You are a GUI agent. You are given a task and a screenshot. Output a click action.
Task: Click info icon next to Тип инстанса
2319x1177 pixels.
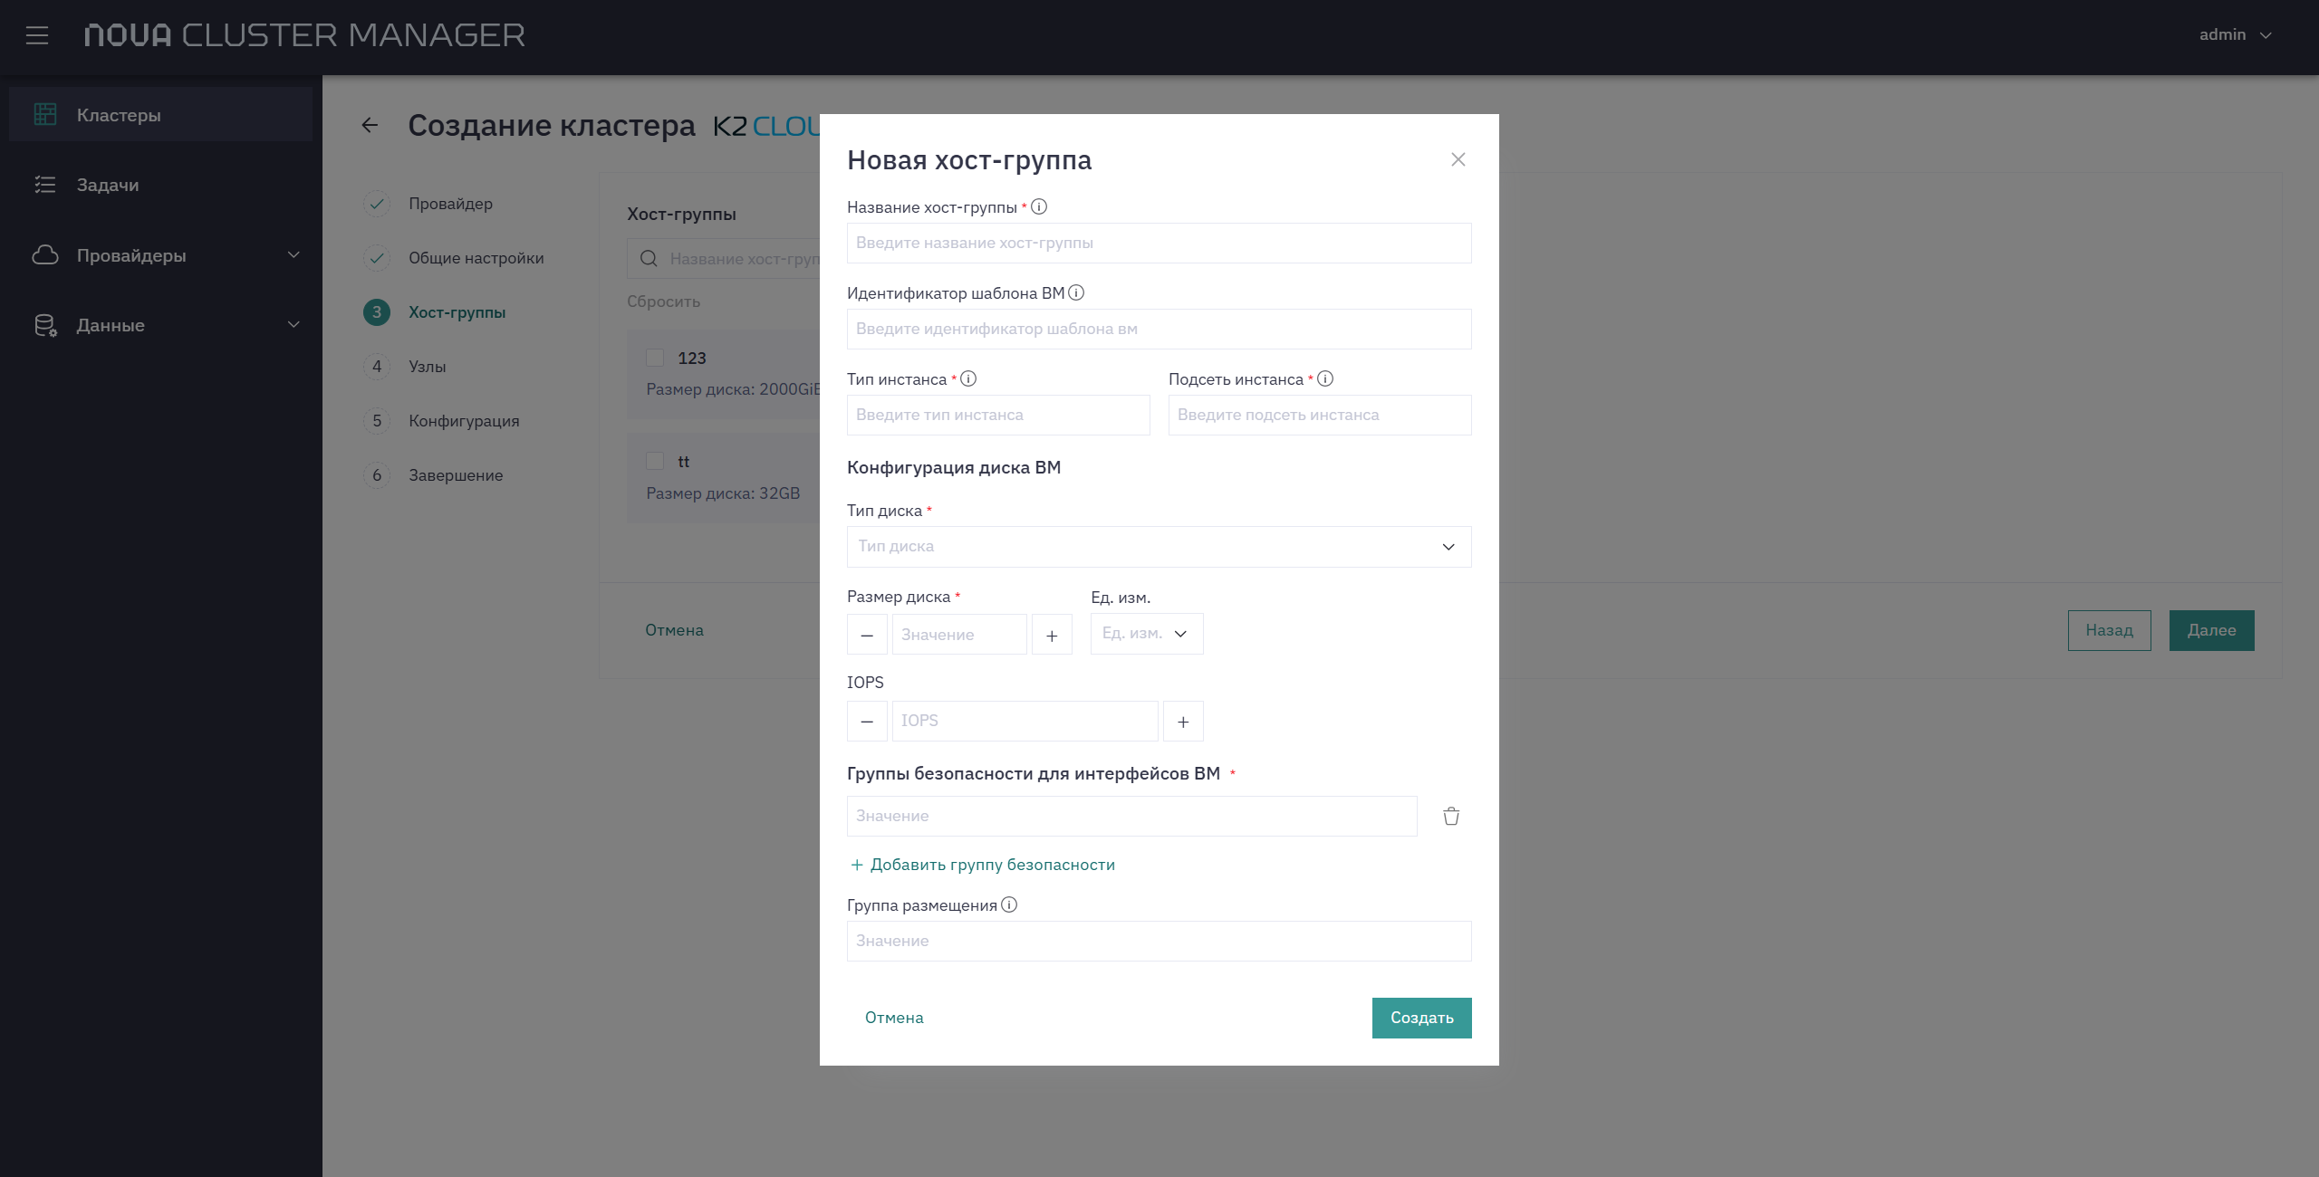click(968, 378)
